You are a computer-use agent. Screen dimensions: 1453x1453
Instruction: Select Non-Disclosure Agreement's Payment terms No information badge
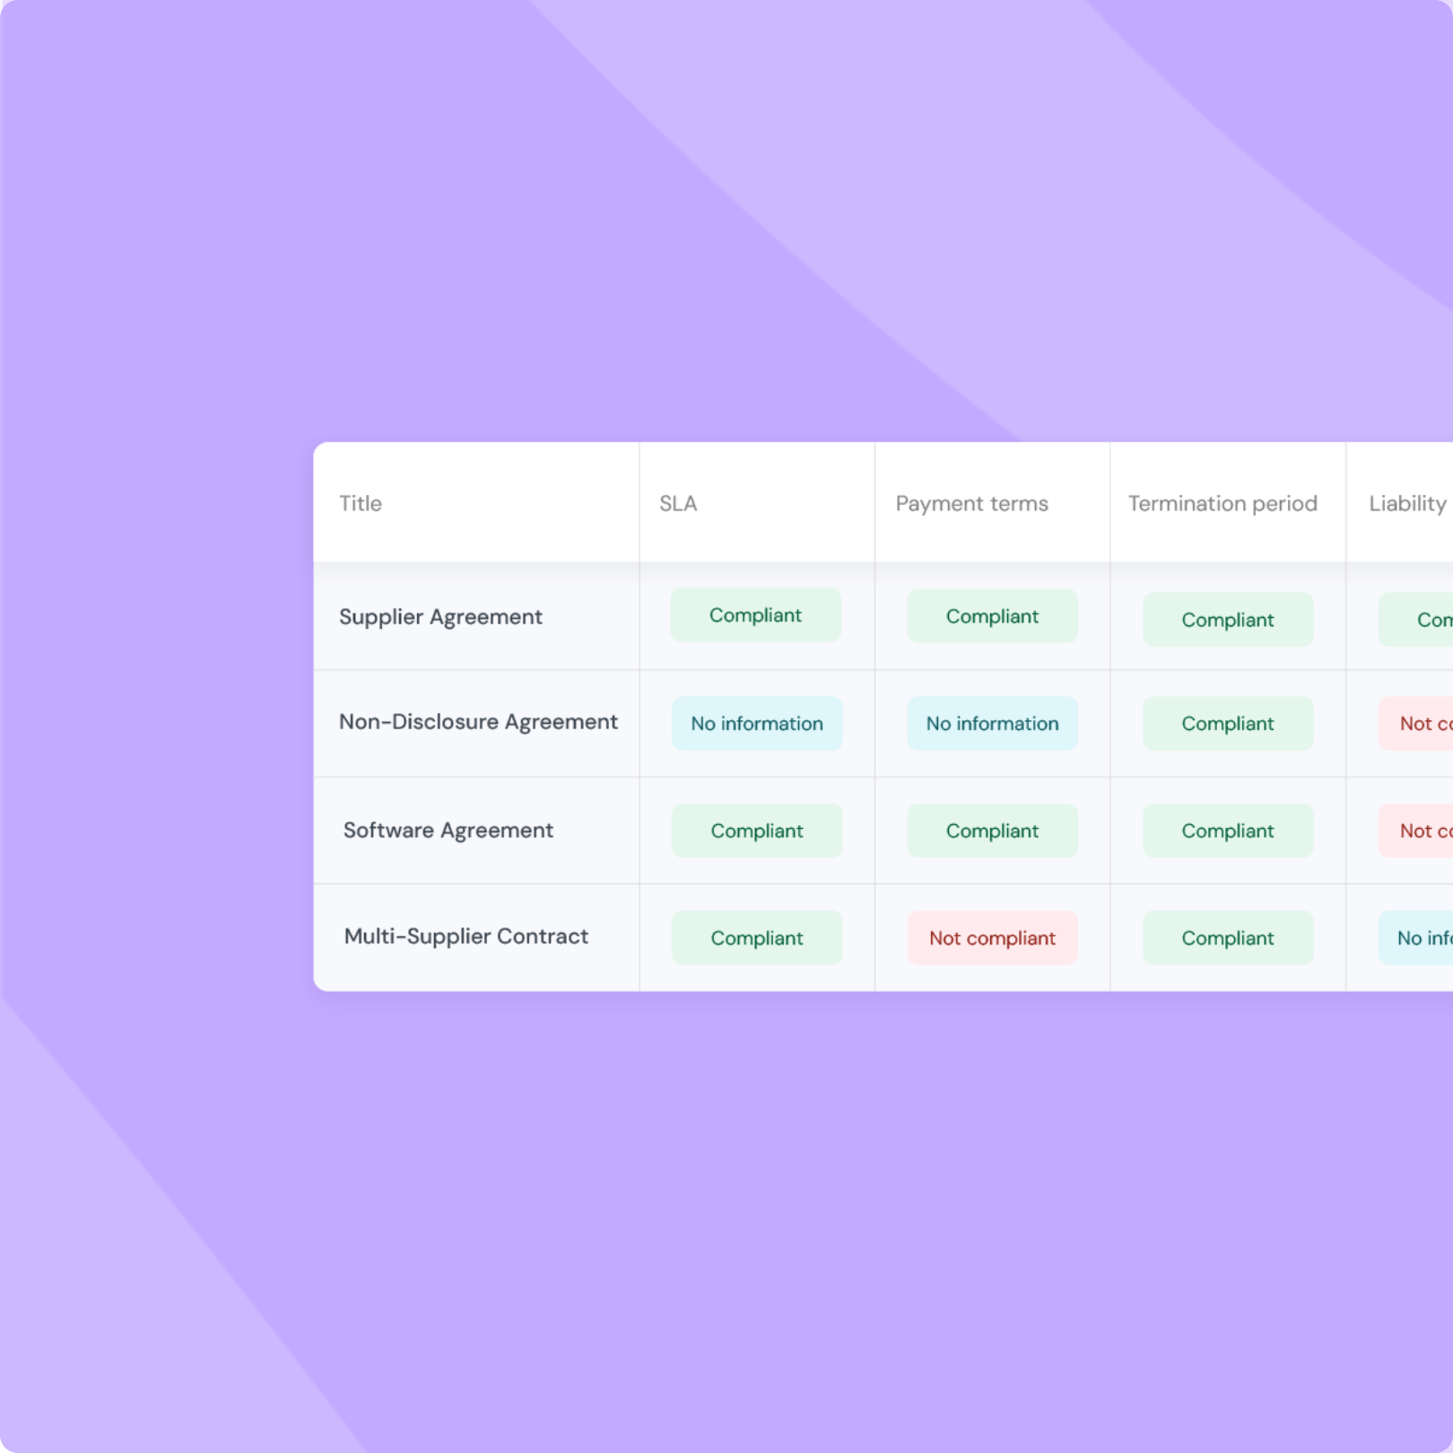pos(992,724)
